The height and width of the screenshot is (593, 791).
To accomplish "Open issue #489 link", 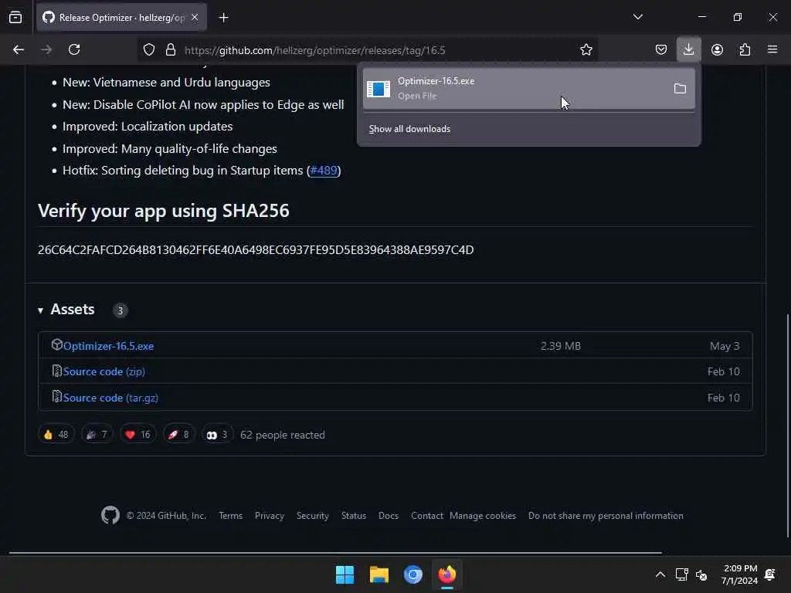I will (324, 171).
